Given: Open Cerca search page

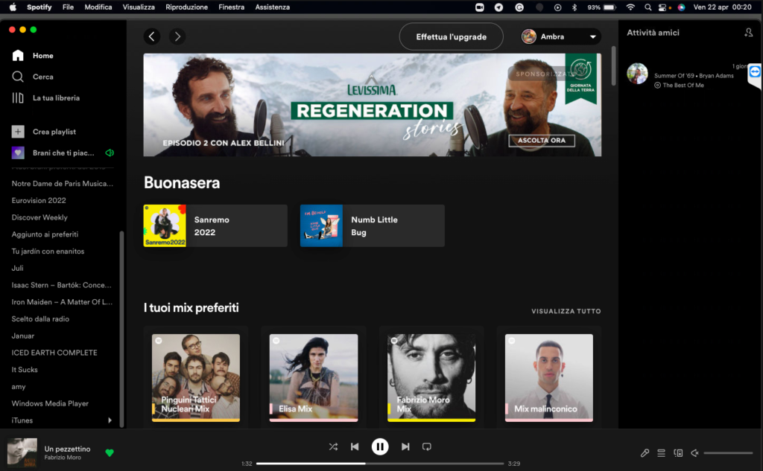Looking at the screenshot, I should coord(33,77).
